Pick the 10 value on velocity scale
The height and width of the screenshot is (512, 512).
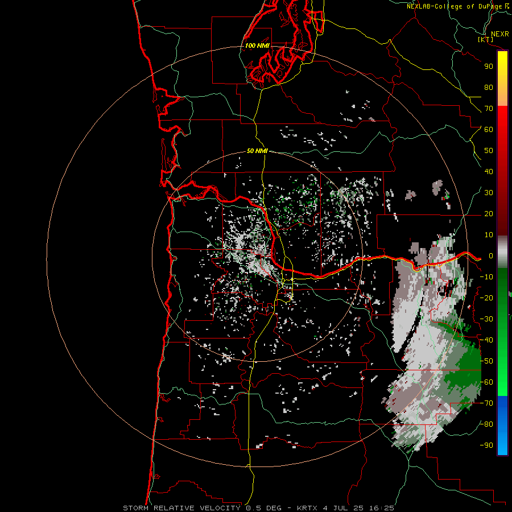pos(489,235)
